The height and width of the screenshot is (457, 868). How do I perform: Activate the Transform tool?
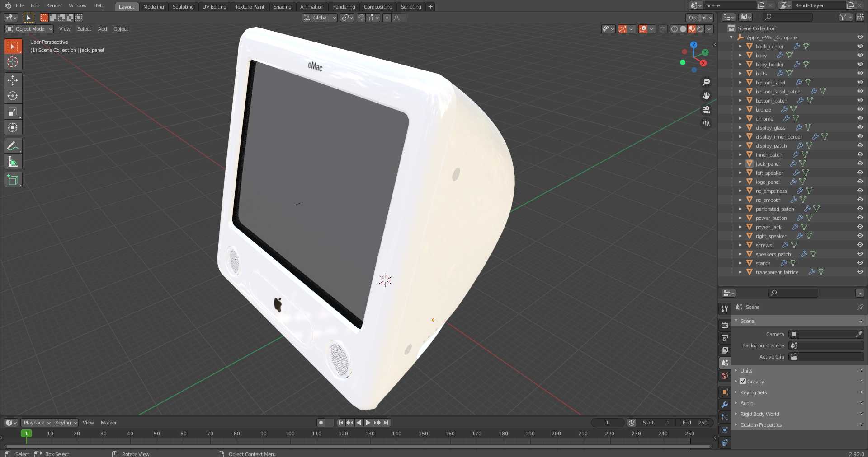[x=13, y=128]
